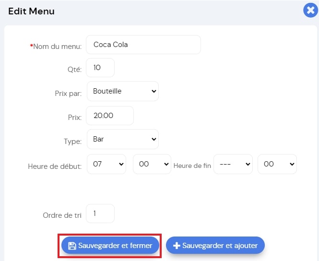This screenshot has height=261, width=319.
Task: Click the Nom du menu text field
Action: (x=143, y=45)
